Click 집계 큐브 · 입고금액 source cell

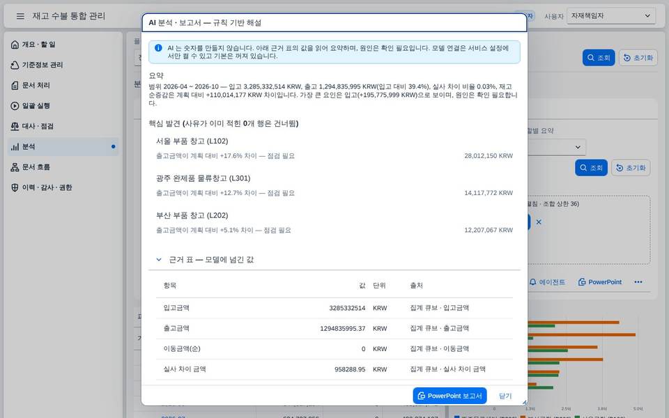[x=440, y=307]
